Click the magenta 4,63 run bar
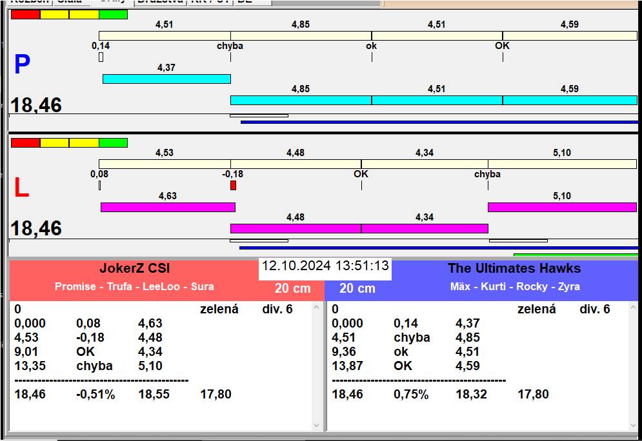642x441 pixels. (x=168, y=207)
